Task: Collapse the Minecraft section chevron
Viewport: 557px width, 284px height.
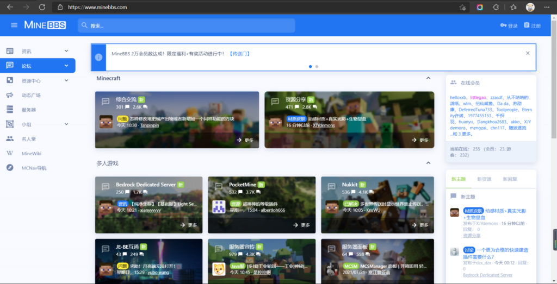Action: pyautogui.click(x=428, y=79)
